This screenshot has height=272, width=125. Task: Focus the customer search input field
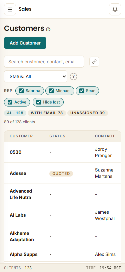tap(44, 62)
